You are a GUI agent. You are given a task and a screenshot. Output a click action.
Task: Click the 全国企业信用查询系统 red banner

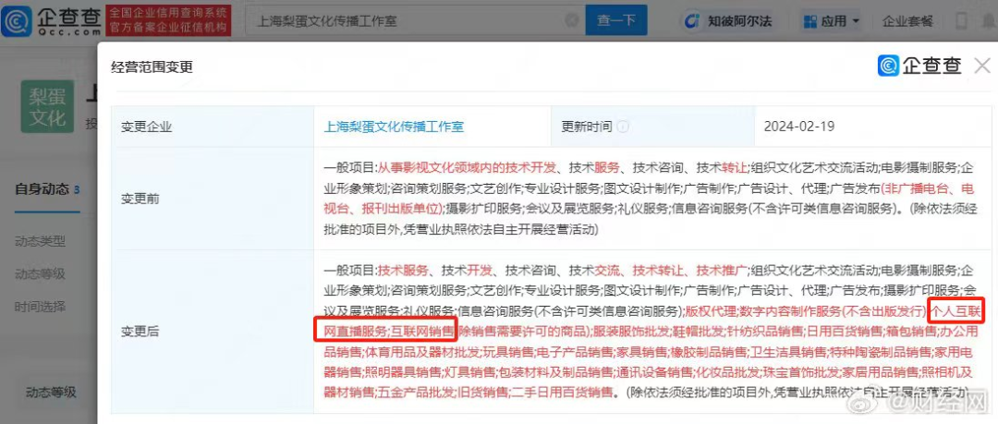click(168, 21)
